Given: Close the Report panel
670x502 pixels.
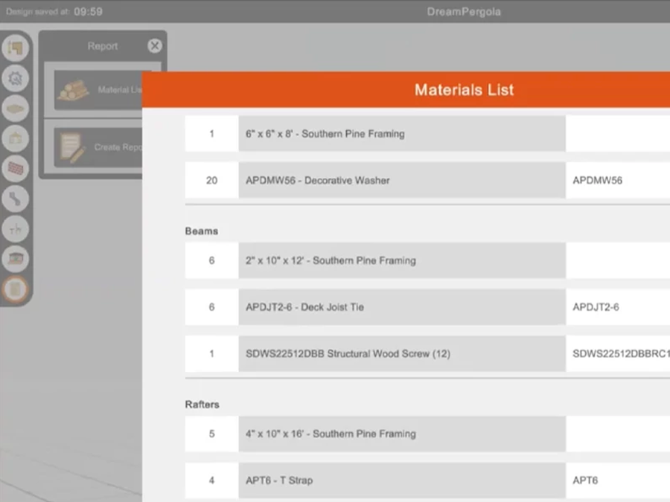Looking at the screenshot, I should 155,46.
